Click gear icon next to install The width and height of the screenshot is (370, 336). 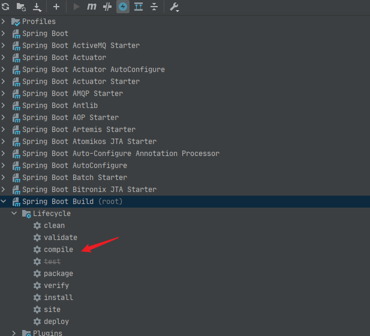click(37, 298)
